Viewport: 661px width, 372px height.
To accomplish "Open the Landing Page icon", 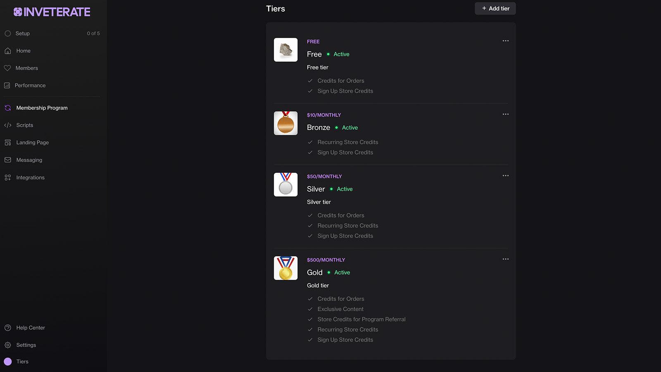I will [x=7, y=142].
